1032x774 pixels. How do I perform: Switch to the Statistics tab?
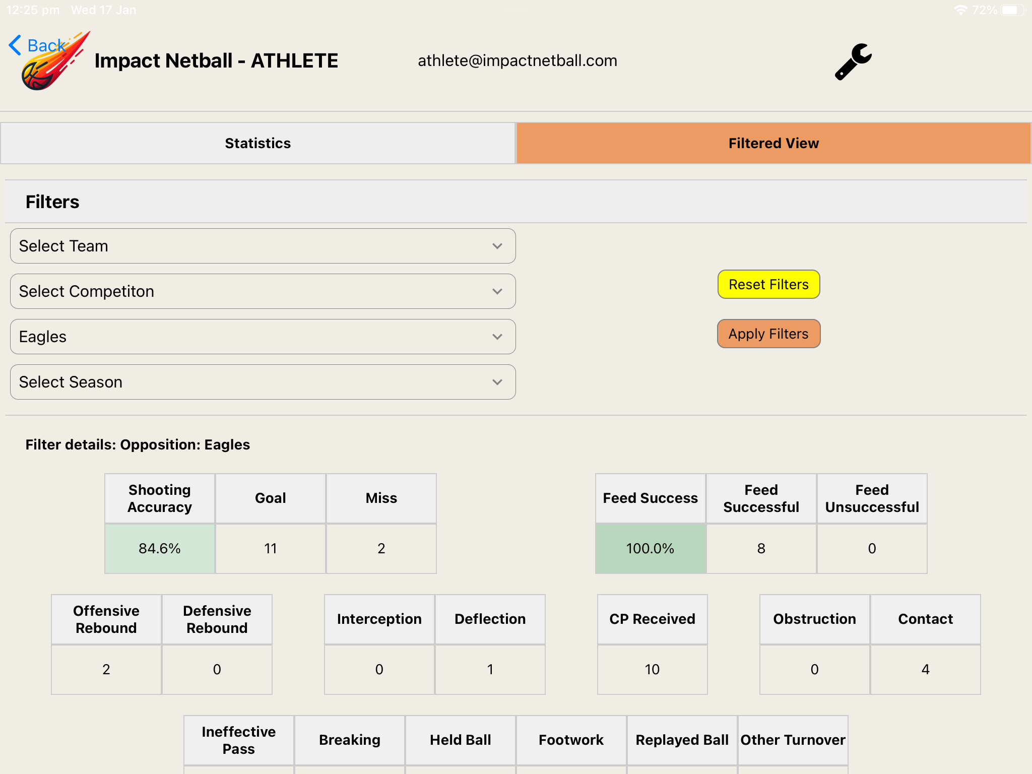click(x=258, y=143)
